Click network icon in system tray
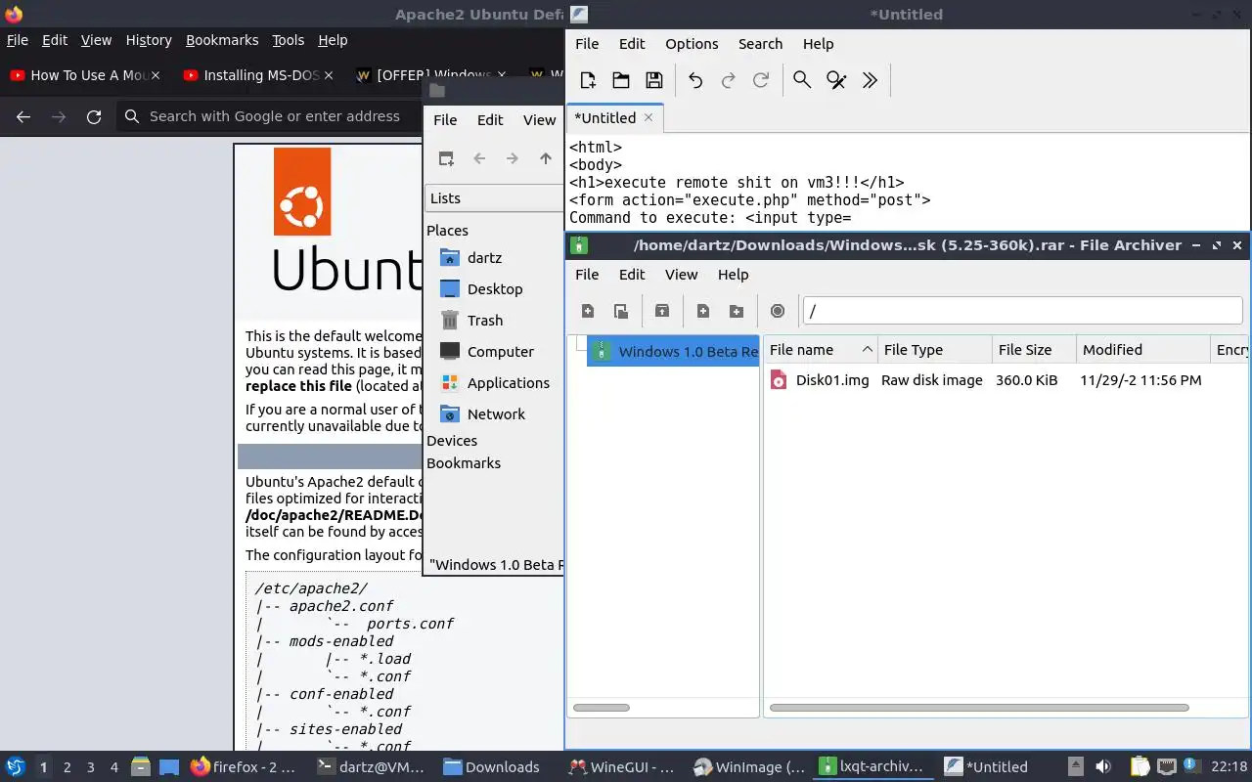The height and width of the screenshot is (782, 1252). 1166,767
